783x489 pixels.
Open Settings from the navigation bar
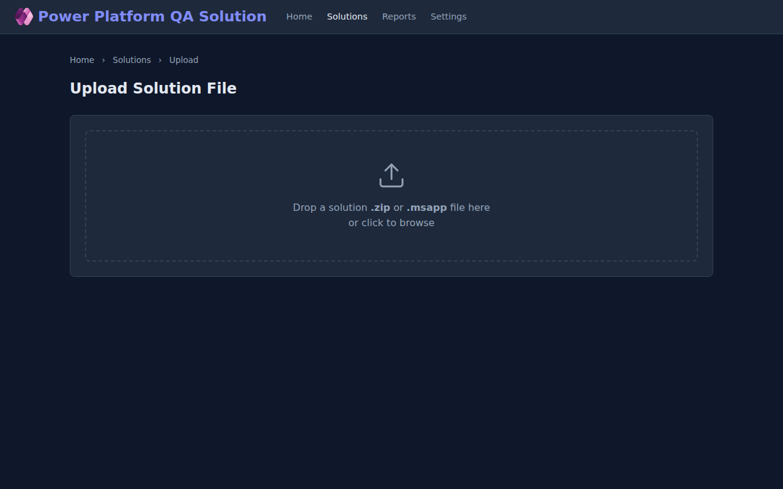tap(448, 17)
